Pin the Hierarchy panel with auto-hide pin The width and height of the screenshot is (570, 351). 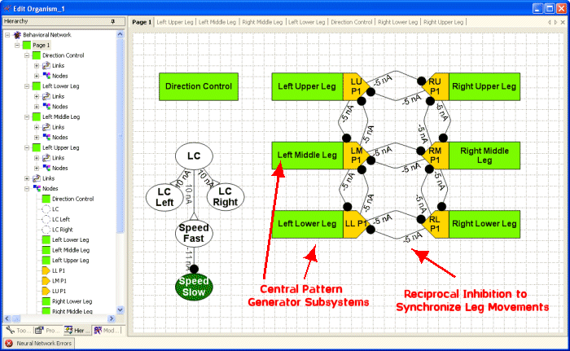point(113,21)
